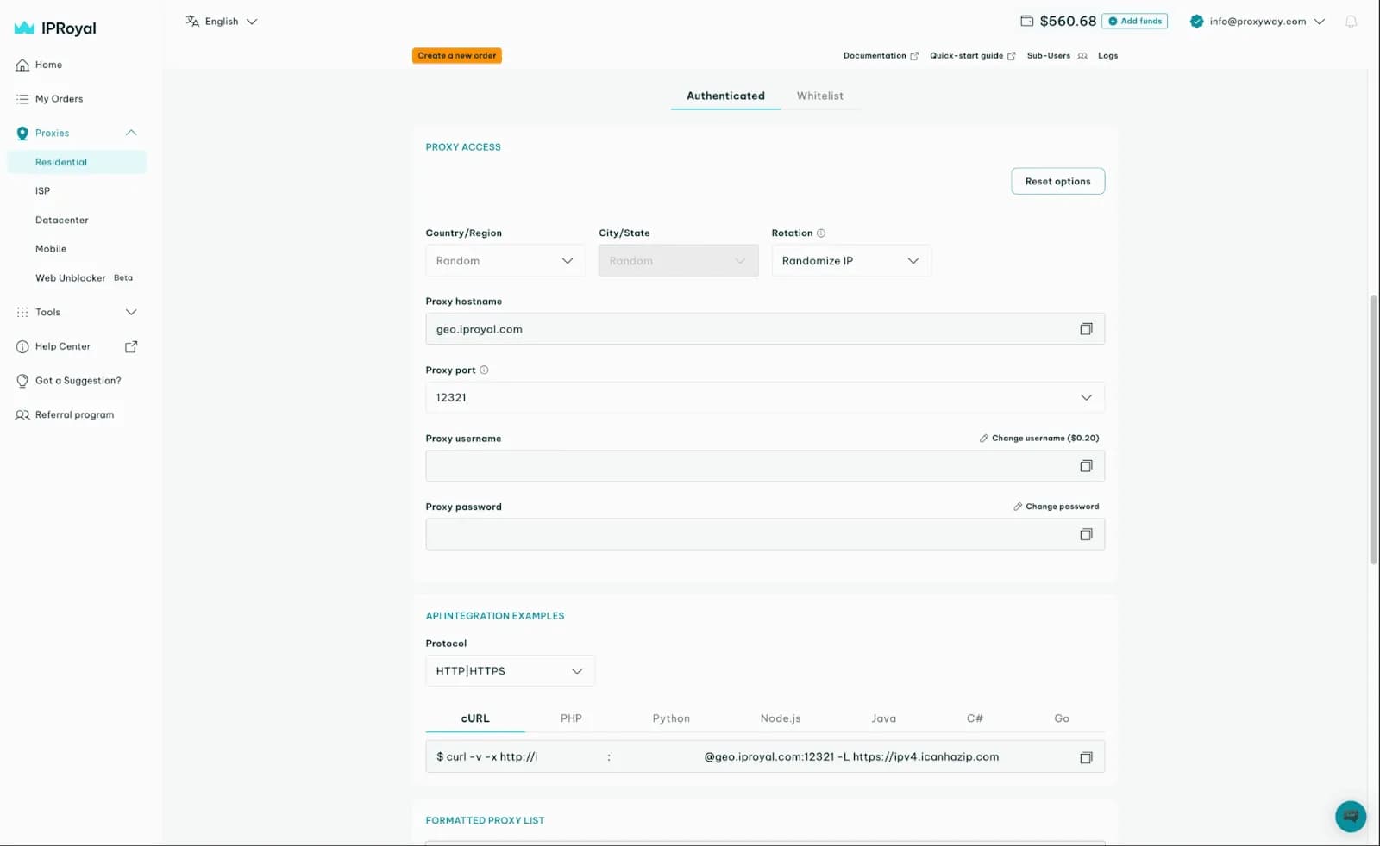Image resolution: width=1380 pixels, height=846 pixels.
Task: Click the Rotation info tooltip icon
Action: (x=820, y=232)
